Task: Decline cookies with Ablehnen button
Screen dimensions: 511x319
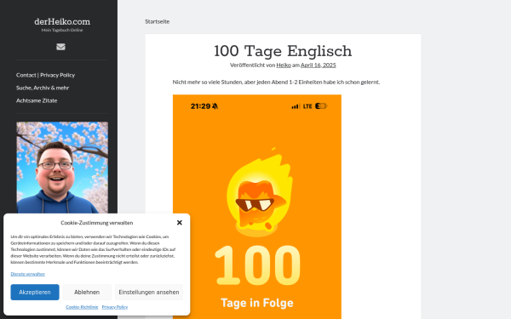Action: coord(87,292)
